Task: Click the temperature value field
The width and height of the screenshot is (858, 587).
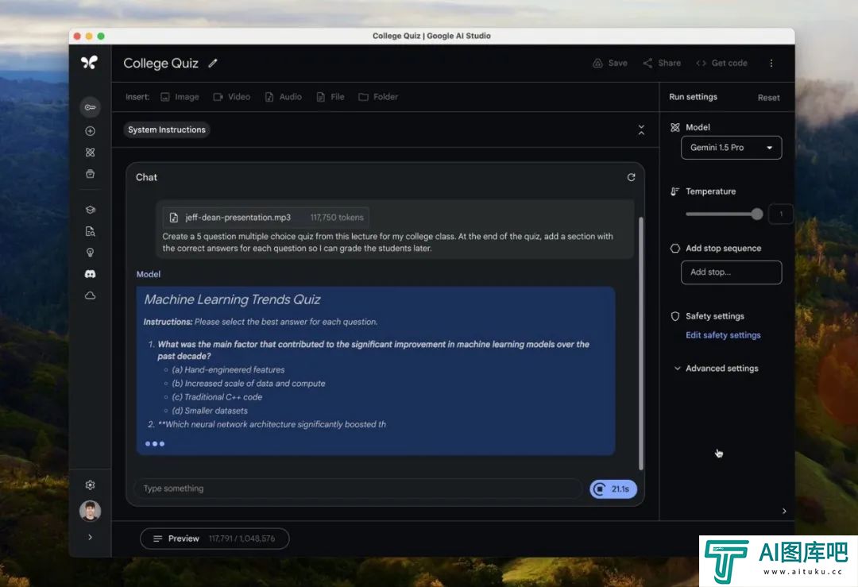Action: [781, 214]
